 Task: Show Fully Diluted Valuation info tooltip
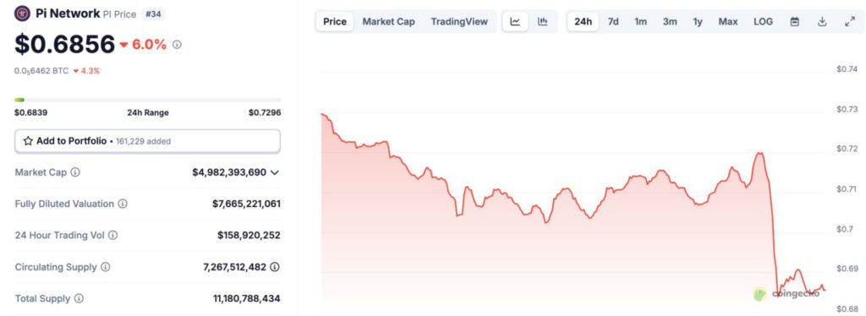pos(123,204)
